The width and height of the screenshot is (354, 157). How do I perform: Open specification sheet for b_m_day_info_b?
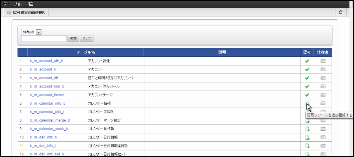[x=323, y=137]
